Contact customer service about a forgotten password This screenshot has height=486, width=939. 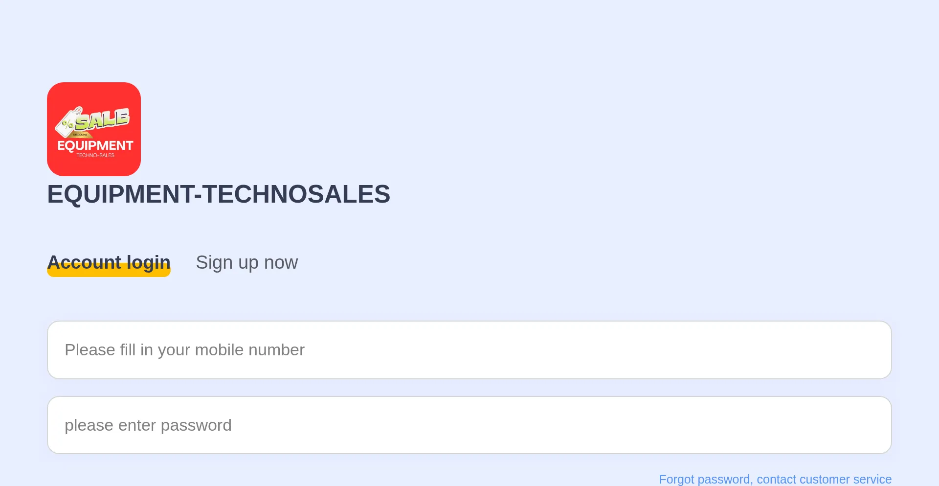(x=775, y=479)
